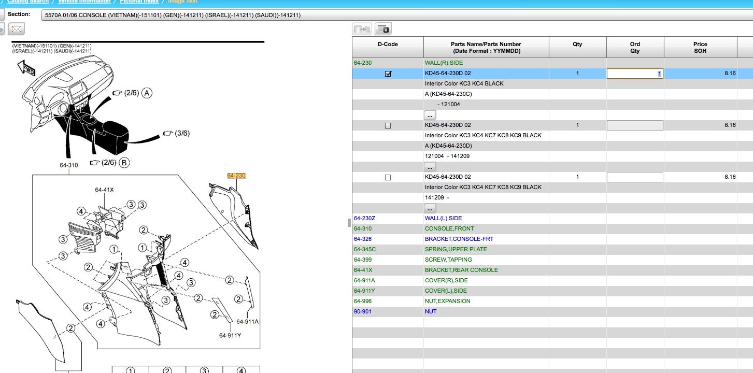Collapse the 64-230 D-Code group in table
The width and height of the screenshot is (753, 373).
(x=363, y=63)
